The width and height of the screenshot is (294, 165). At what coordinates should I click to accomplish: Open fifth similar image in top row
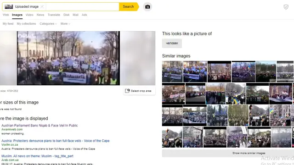pyautogui.click(x=266, y=71)
